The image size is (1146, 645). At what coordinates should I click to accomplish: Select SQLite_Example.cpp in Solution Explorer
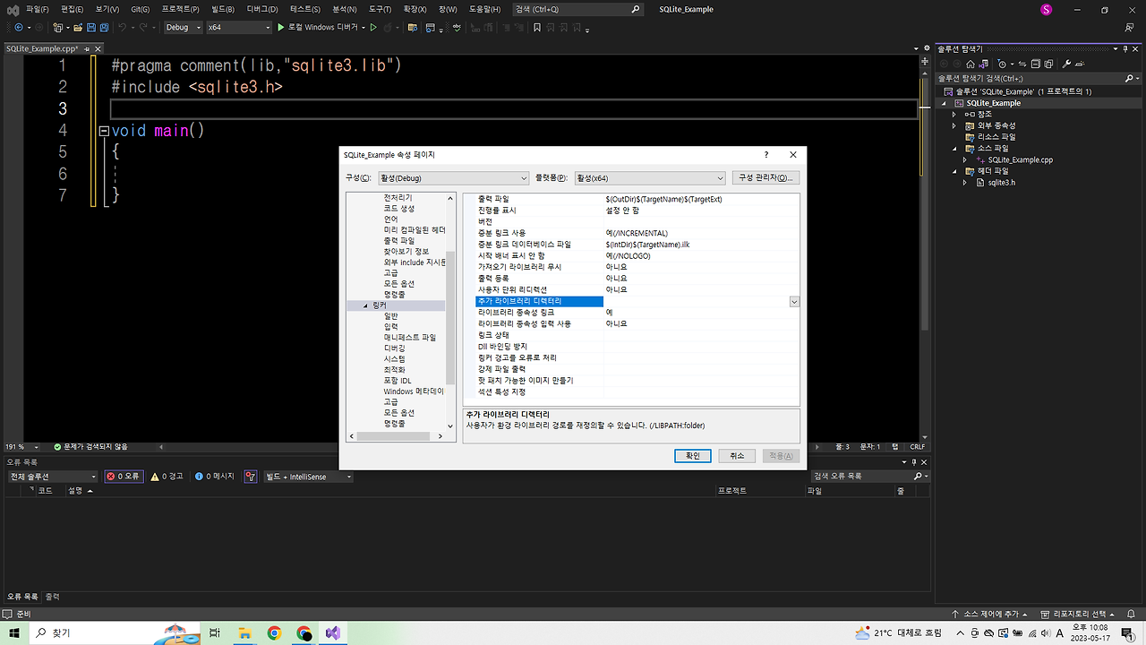pyautogui.click(x=1021, y=160)
